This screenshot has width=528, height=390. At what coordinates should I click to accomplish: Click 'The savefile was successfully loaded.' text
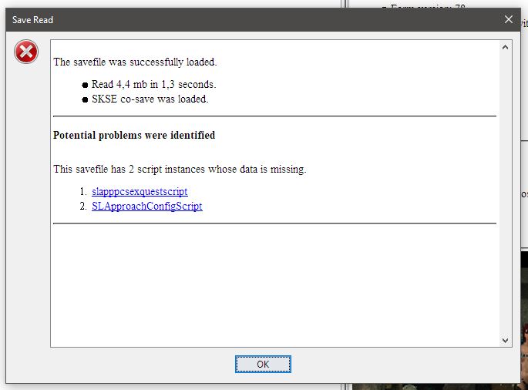pos(135,62)
